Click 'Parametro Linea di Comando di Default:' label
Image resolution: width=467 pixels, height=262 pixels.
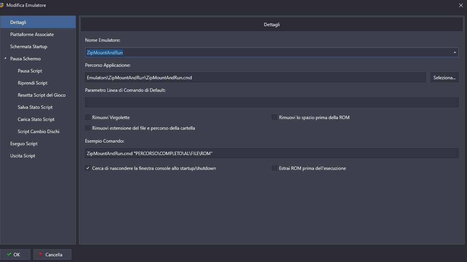[125, 90]
